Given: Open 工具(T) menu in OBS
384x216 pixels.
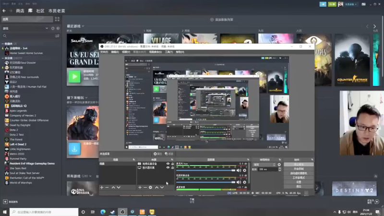Looking at the screenshot, I should coord(169,52).
